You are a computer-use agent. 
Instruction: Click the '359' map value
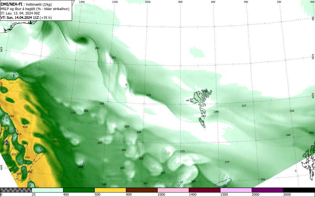(193, 181)
